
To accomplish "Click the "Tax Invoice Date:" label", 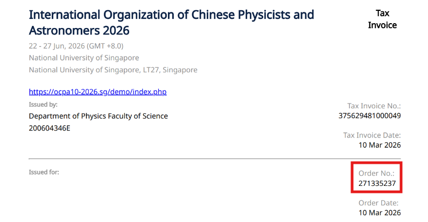I will click(x=371, y=135).
